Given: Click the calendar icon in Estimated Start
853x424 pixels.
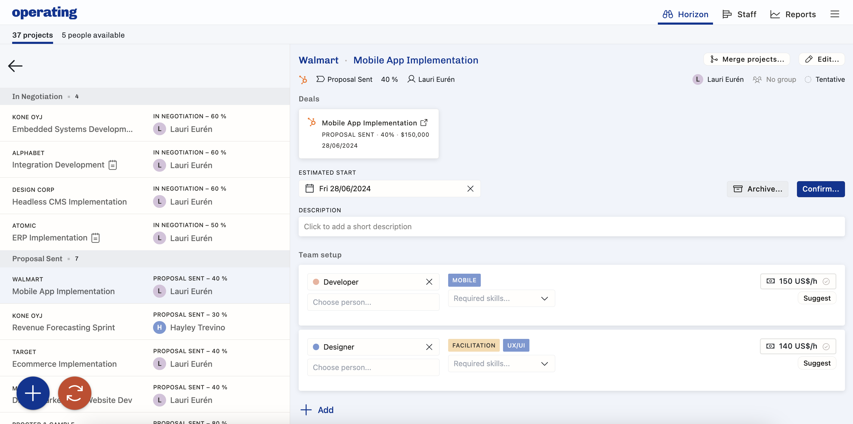Looking at the screenshot, I should tap(310, 189).
